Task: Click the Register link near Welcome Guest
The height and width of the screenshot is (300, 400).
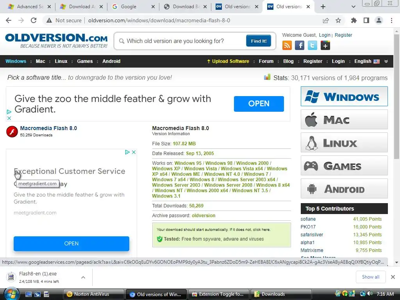Action: point(343,35)
